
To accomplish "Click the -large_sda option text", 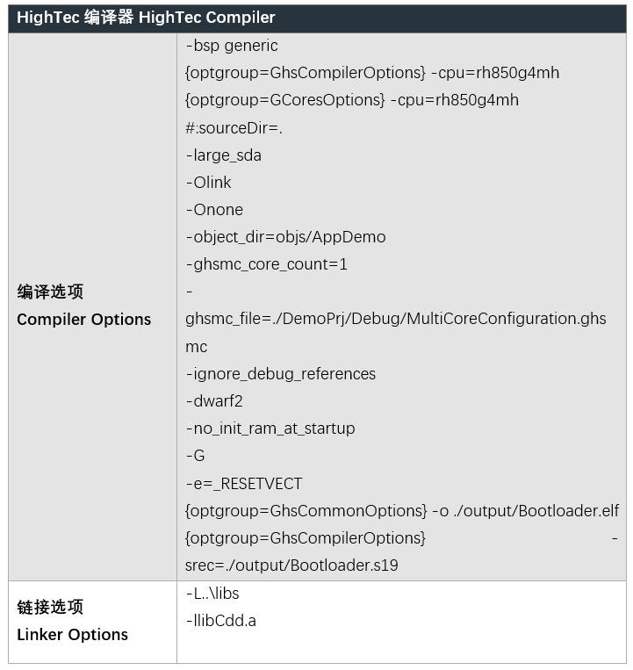I will pyautogui.click(x=223, y=155).
